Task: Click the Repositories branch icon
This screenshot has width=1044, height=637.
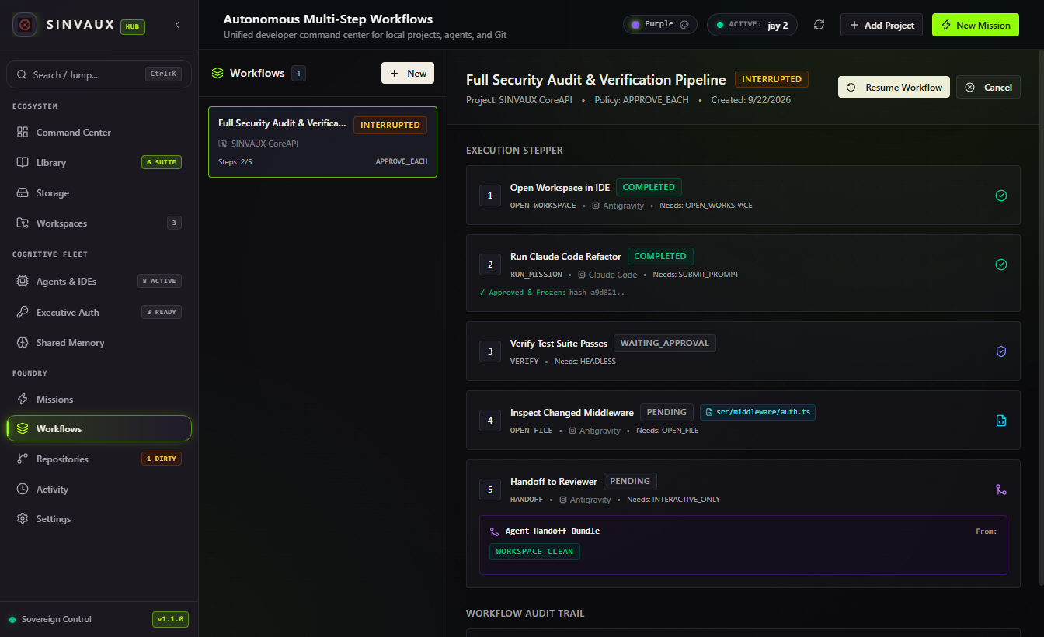Action: click(23, 459)
